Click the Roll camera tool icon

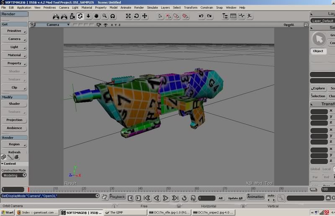[x=113, y=16]
